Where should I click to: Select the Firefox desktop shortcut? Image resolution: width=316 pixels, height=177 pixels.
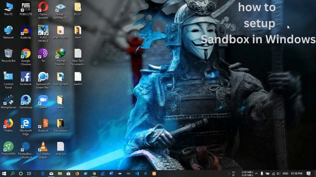tap(8, 125)
